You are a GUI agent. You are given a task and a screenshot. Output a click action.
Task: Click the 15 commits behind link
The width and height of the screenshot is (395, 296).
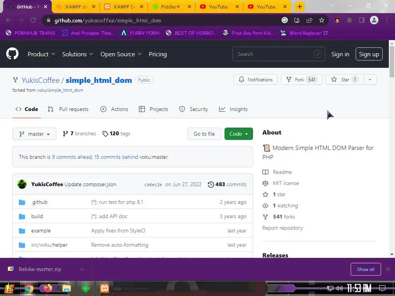[x=116, y=157]
